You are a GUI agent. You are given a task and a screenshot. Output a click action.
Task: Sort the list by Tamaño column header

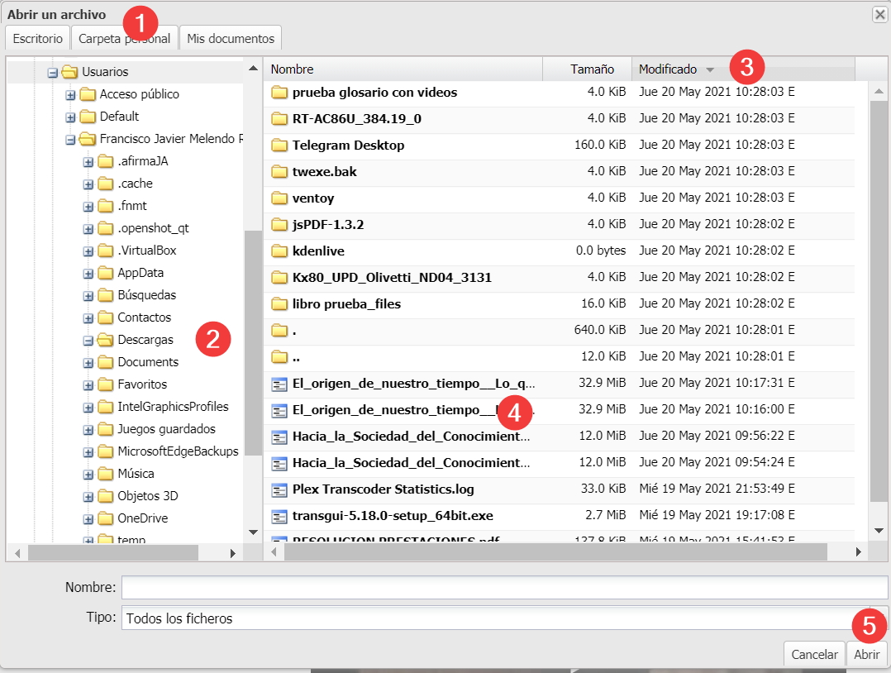[x=591, y=69]
